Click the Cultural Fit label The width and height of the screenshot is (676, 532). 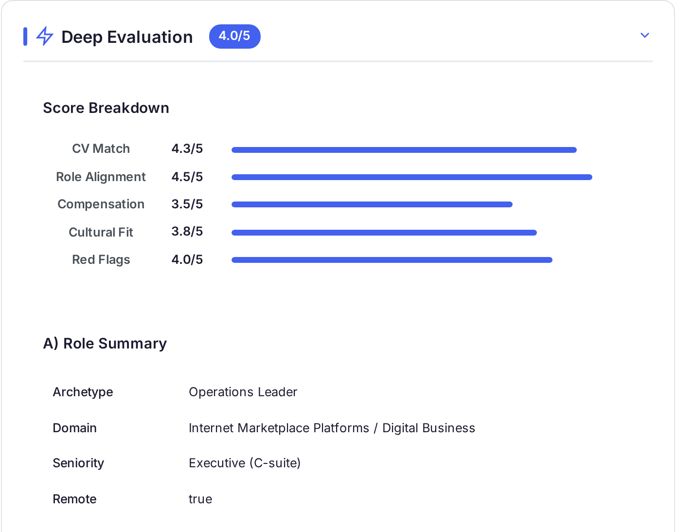[101, 233]
